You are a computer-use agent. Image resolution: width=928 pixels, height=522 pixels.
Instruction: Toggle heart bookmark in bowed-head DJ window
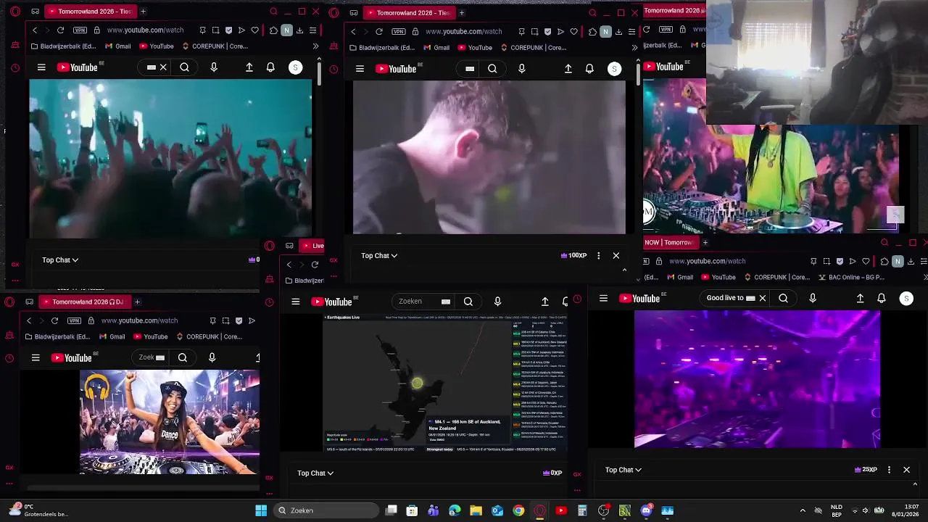tap(573, 32)
